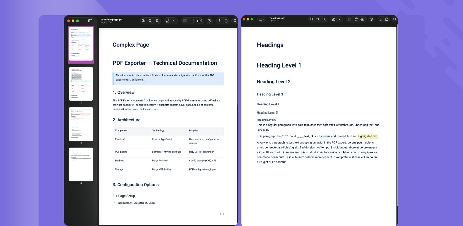Viewport: 463px width, 226px height.
Task: Select the Rotate icon in complex-page.pdf toolbar
Action: click(192, 21)
